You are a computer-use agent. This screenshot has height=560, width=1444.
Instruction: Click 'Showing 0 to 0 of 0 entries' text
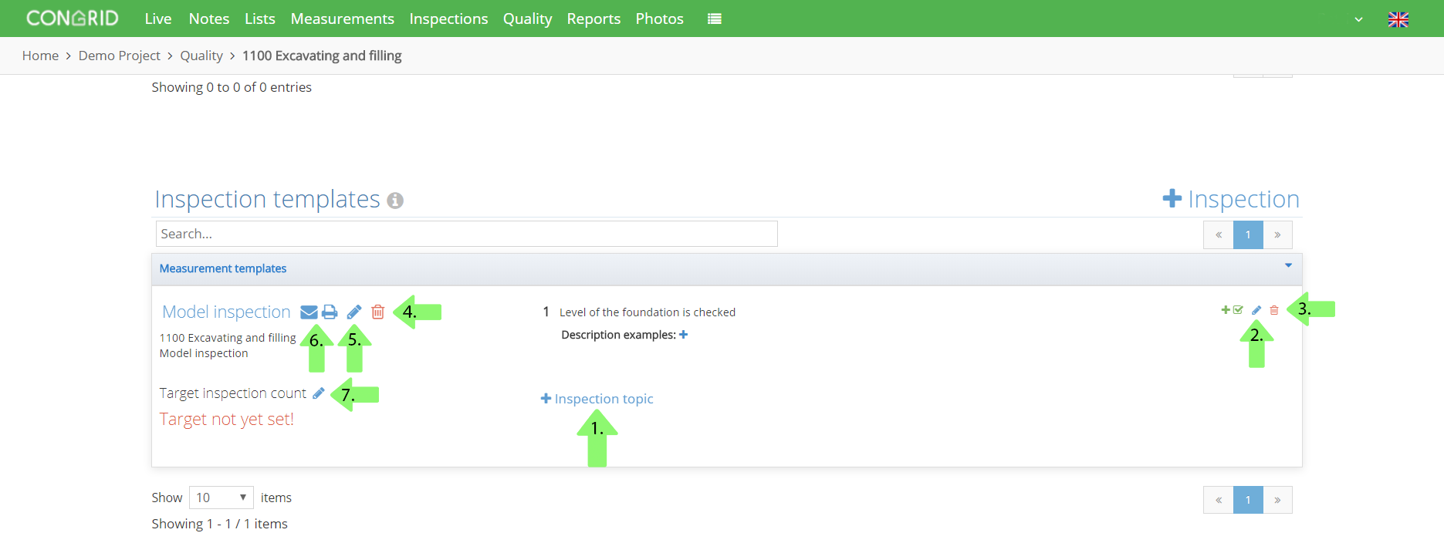coord(232,87)
